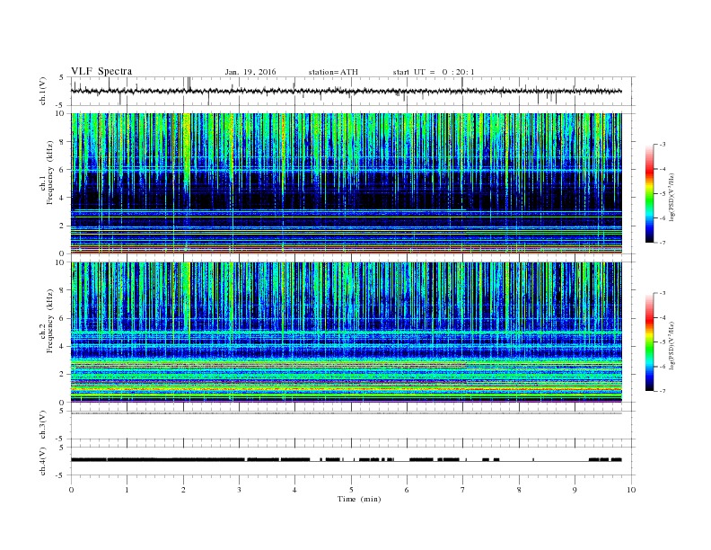This screenshot has height=550, width=711.
Task: Select the date text "Jan. 19, 2016"
Action: click(250, 72)
